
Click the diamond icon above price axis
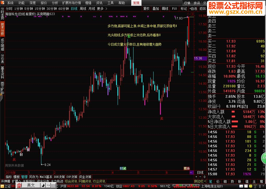(188, 14)
